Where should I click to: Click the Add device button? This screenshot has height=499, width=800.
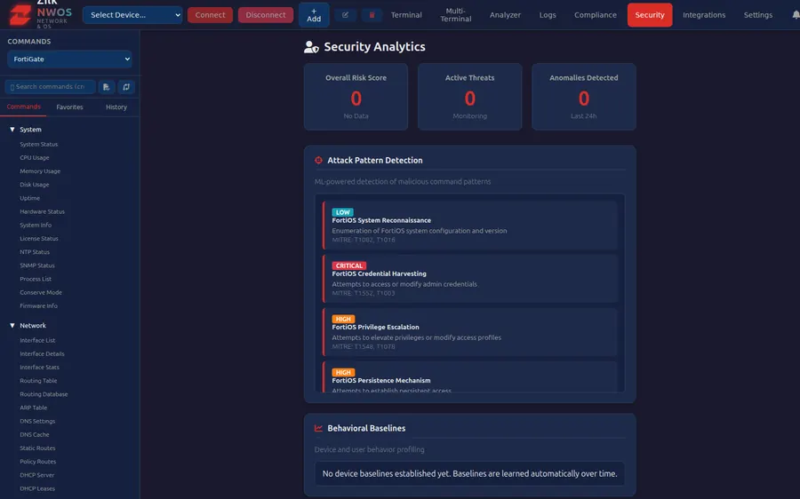314,15
